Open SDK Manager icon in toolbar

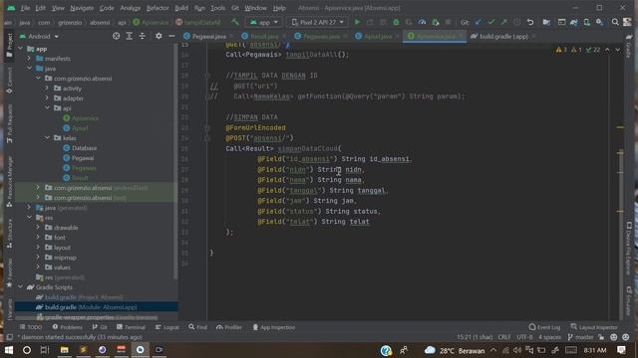click(599, 22)
